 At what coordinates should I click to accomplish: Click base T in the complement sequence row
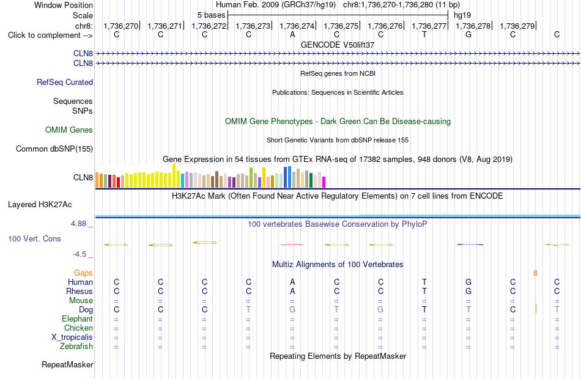tap(424, 34)
